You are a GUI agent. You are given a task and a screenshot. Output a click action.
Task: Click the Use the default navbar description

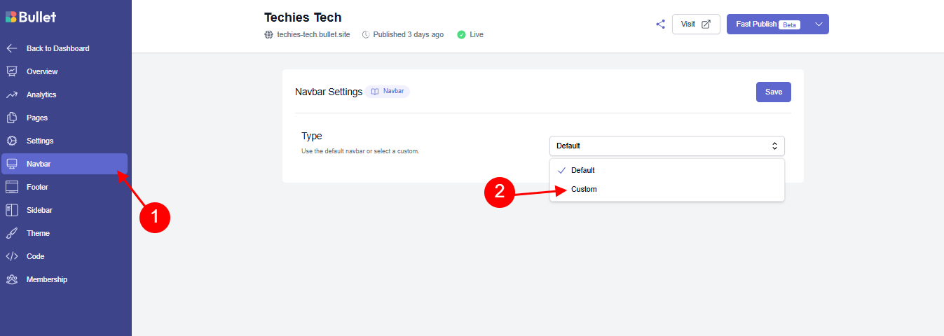coord(360,151)
